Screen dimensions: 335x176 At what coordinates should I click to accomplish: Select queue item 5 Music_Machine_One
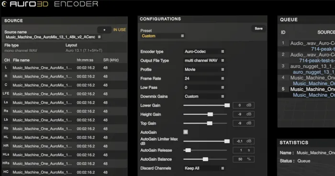(306, 92)
